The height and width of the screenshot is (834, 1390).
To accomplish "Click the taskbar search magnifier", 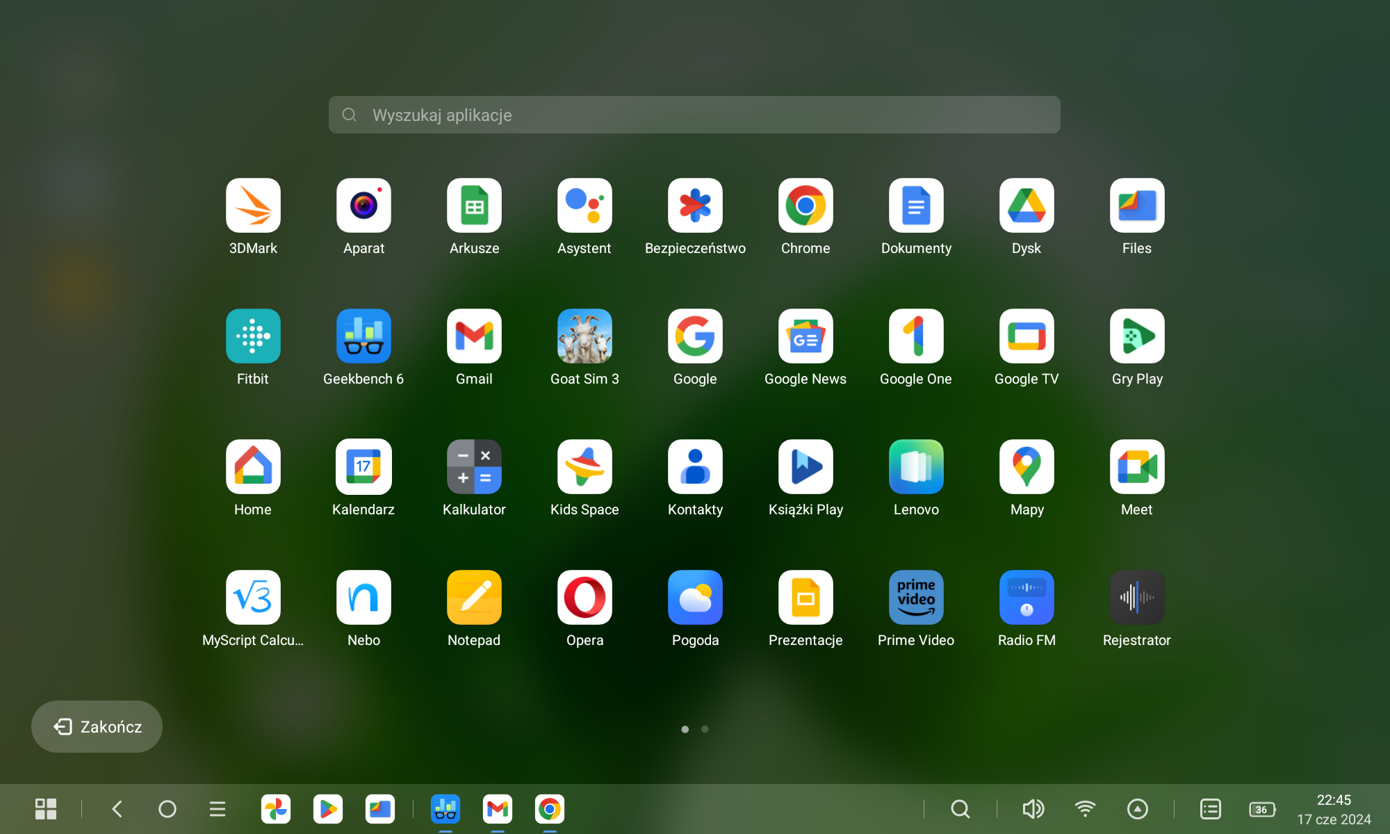I will pos(960,809).
